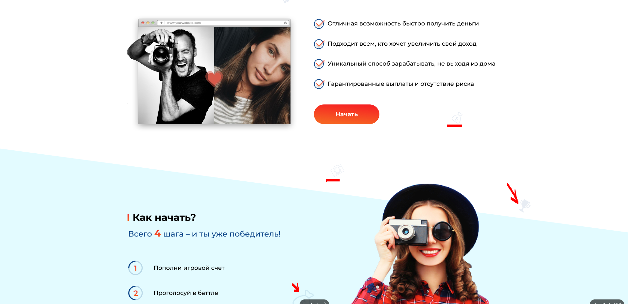Click the faint camera outline icon
628x304 pixels.
pos(337,170)
